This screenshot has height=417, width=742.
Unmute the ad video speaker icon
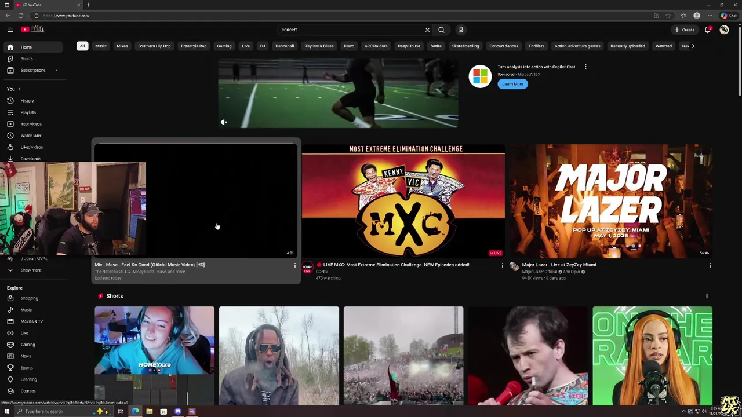pos(224,122)
